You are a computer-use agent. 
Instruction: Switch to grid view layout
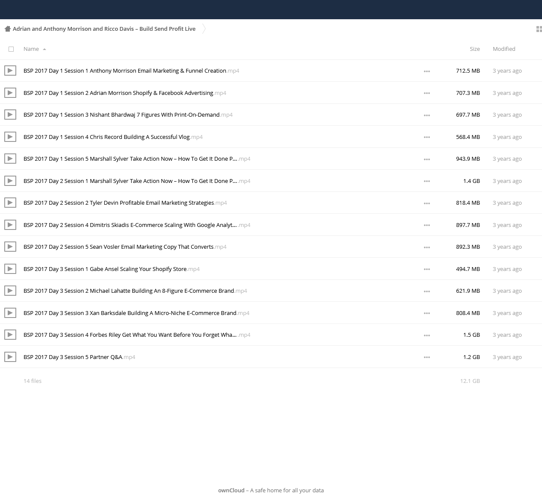coord(539,29)
